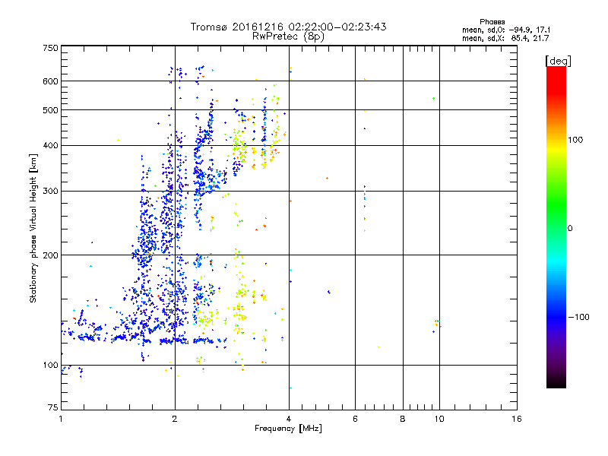The image size is (608, 456).
Task: Select the "RwPretec (8p)" subtitle
Action: coord(288,36)
